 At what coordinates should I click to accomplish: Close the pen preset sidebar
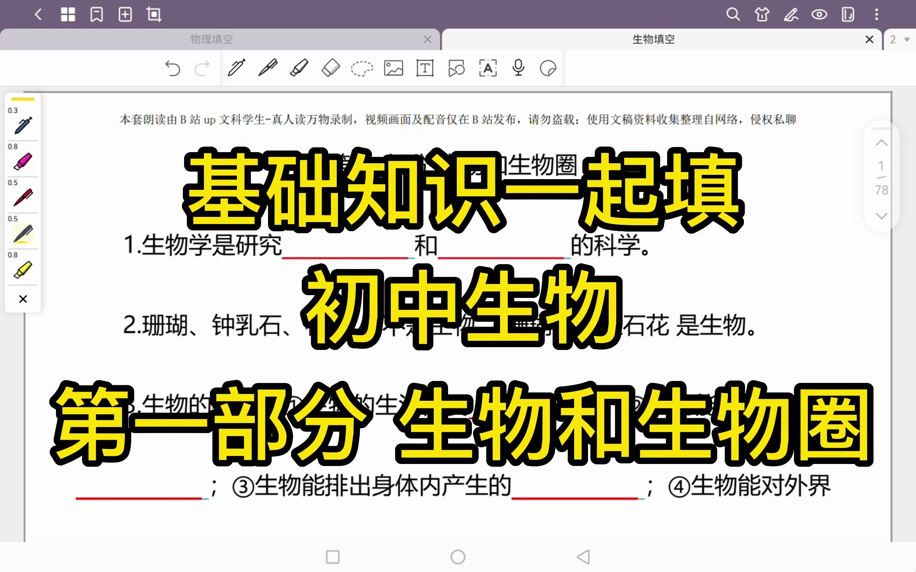coord(23,299)
